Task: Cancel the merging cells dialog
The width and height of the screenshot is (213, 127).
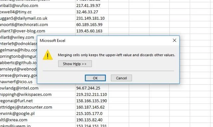Action: [x=121, y=78]
